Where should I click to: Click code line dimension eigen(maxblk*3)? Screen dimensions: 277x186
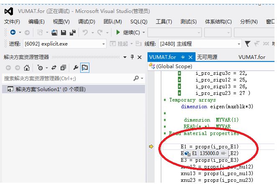pyautogui.click(x=217, y=107)
